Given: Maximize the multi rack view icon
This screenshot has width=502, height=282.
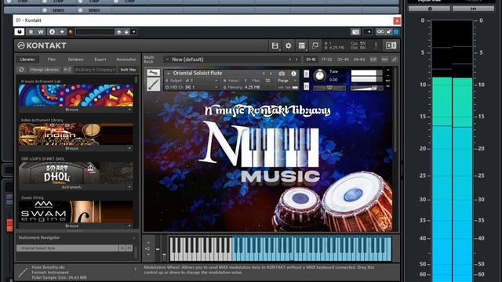Looking at the screenshot, I should click(394, 60).
